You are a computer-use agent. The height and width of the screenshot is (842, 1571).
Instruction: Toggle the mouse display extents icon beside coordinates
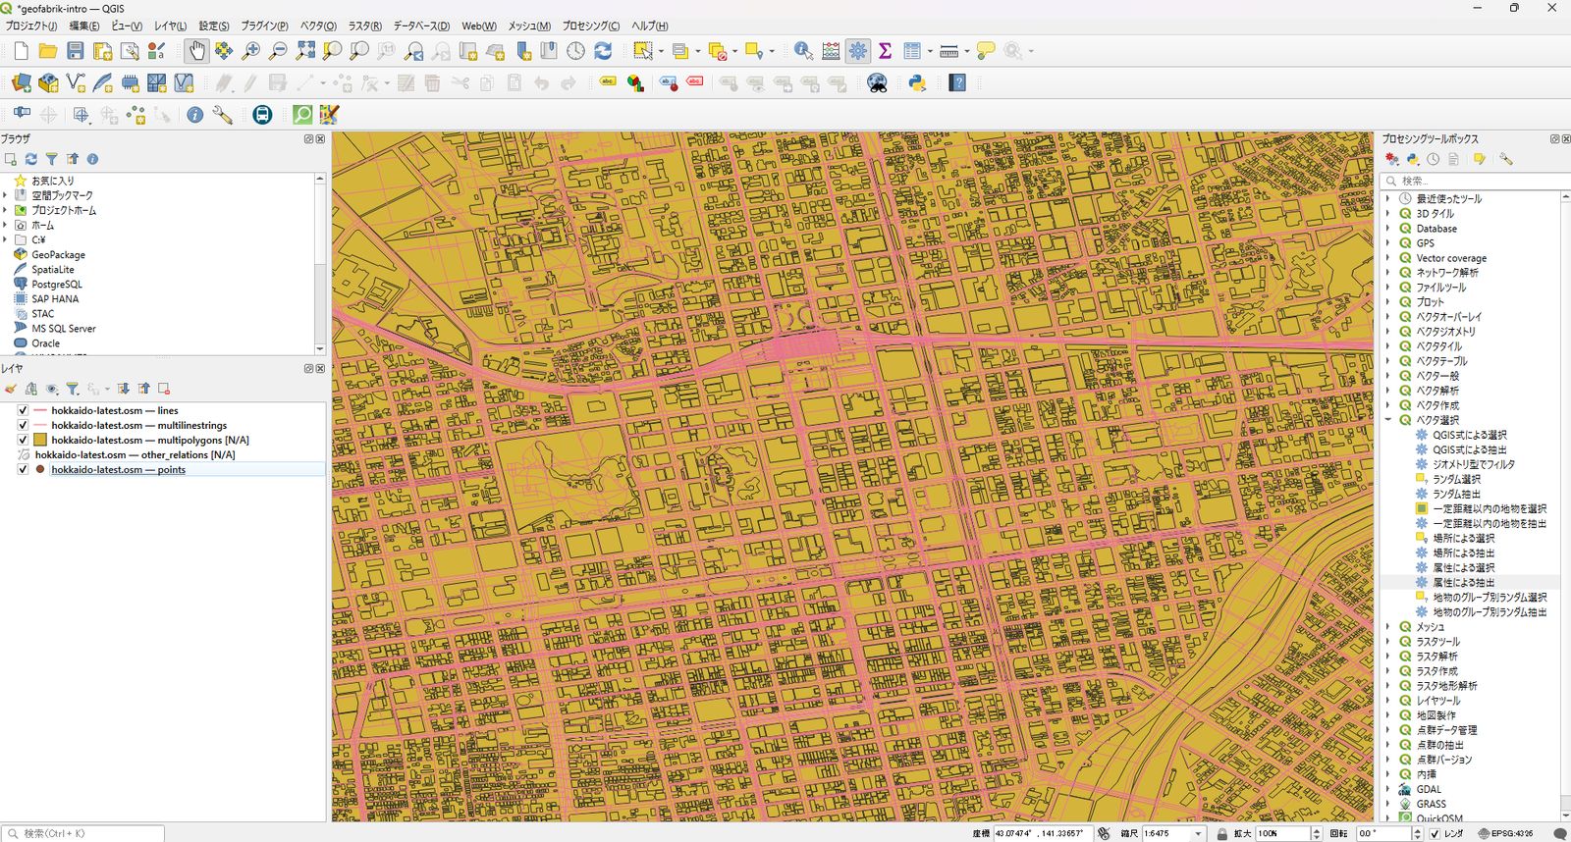[x=1104, y=833]
